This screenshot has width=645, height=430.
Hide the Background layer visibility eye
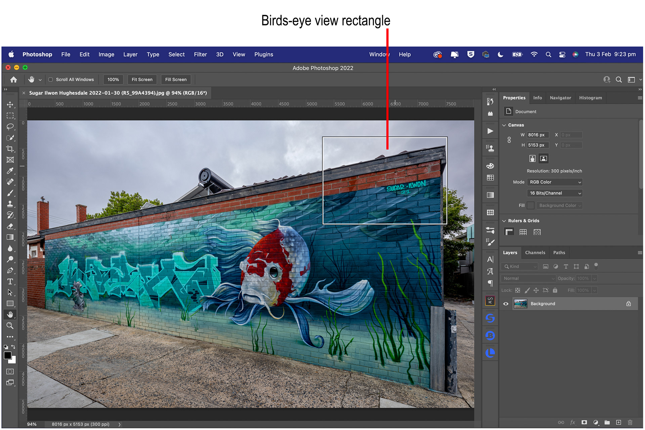pos(506,304)
